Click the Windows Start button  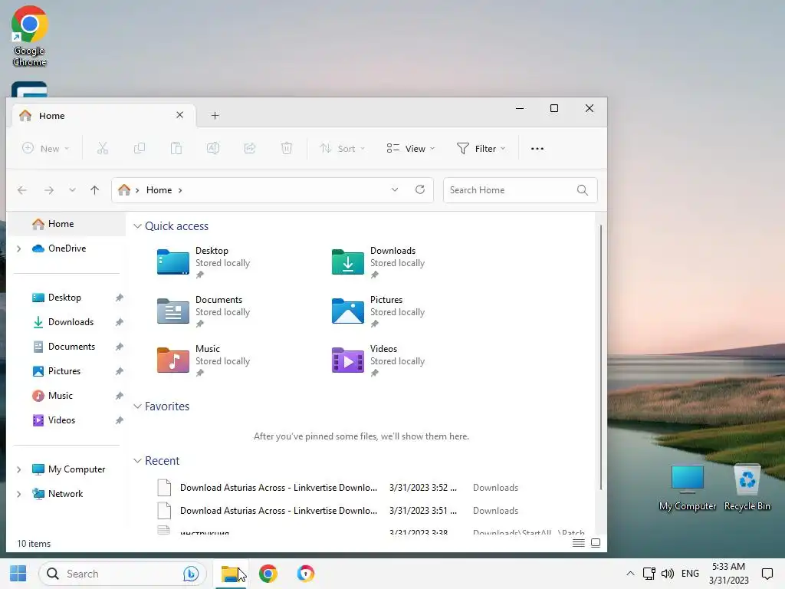tap(18, 574)
